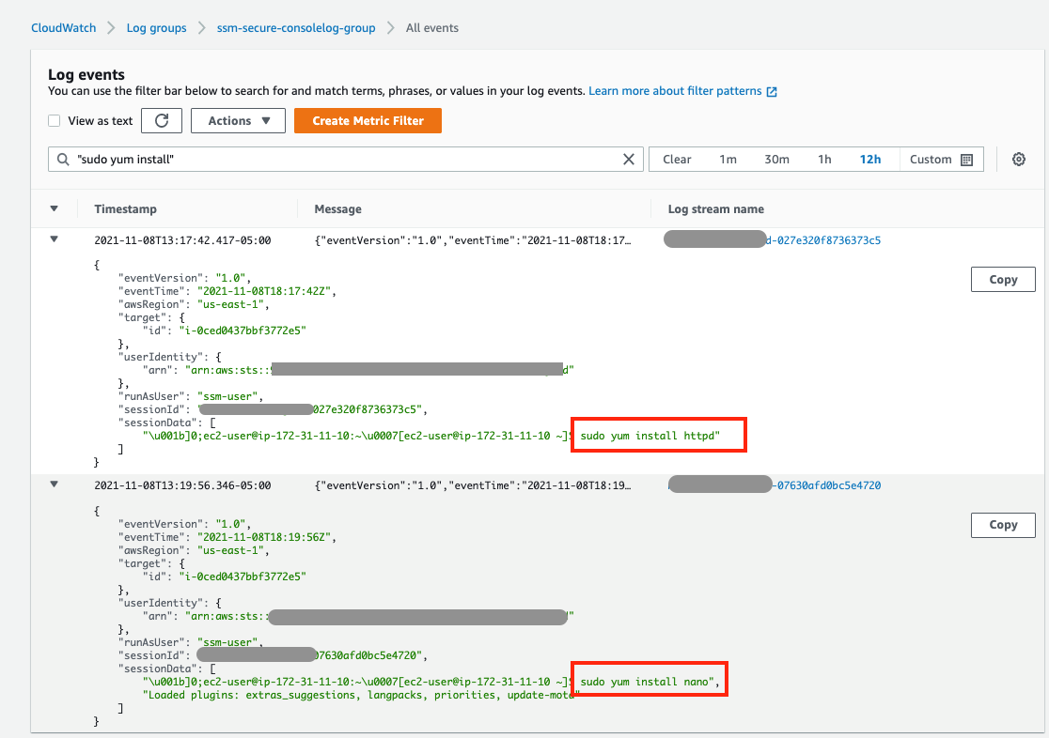Refresh the log events list

pyautogui.click(x=161, y=120)
